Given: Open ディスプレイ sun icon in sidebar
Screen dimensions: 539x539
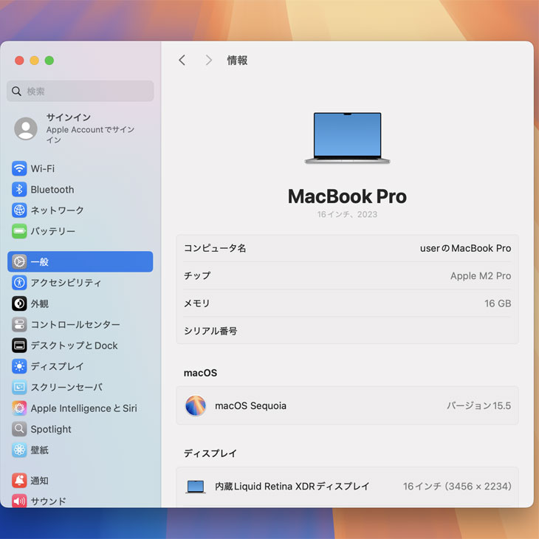Looking at the screenshot, I should [19, 366].
